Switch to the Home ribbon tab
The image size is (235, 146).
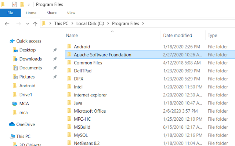[x=31, y=13]
